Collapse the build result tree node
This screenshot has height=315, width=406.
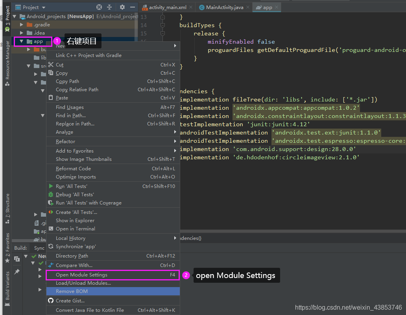26,256
